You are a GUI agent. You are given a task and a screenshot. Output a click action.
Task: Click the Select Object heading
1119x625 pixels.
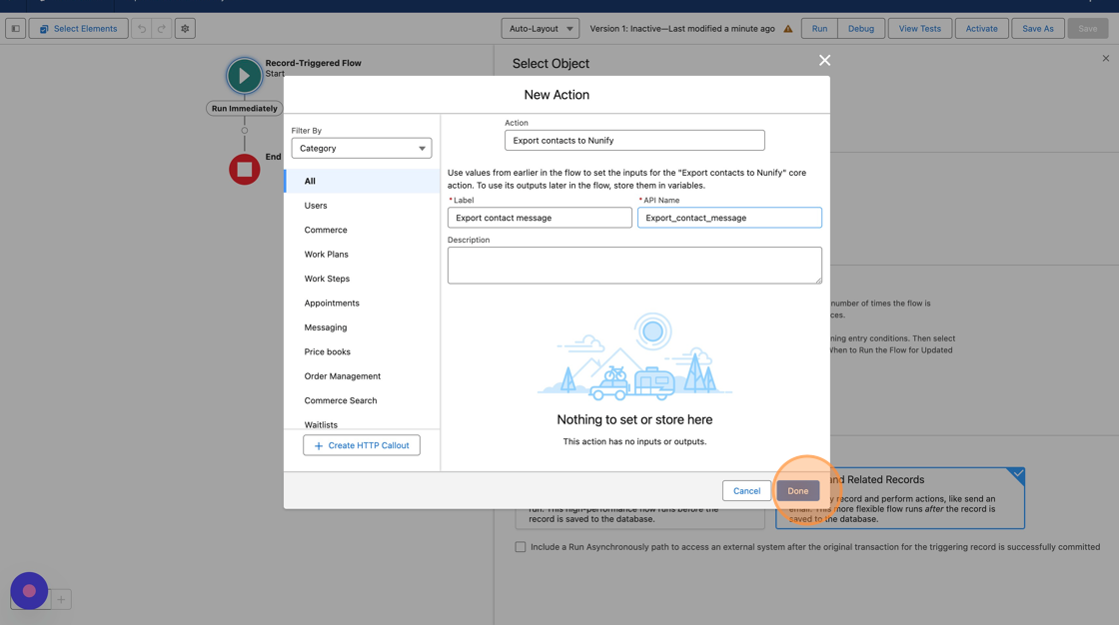click(551, 64)
